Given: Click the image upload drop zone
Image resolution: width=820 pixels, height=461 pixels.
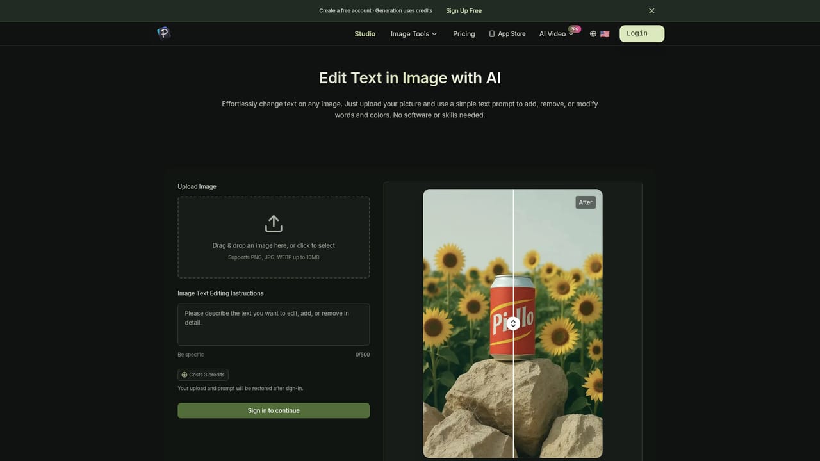Looking at the screenshot, I should tap(274, 237).
